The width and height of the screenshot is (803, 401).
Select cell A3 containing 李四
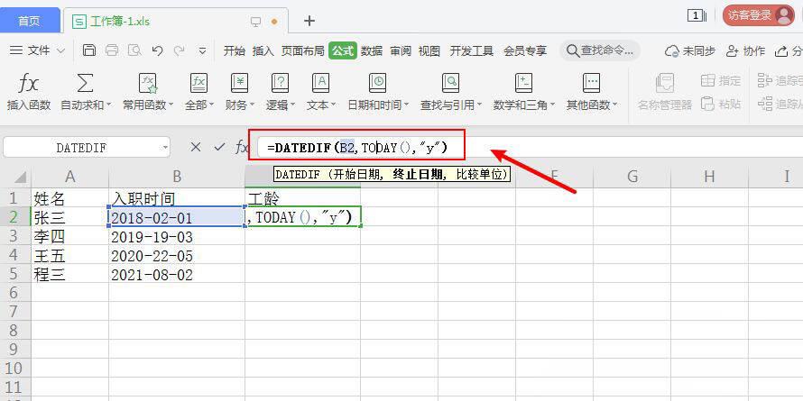click(70, 237)
